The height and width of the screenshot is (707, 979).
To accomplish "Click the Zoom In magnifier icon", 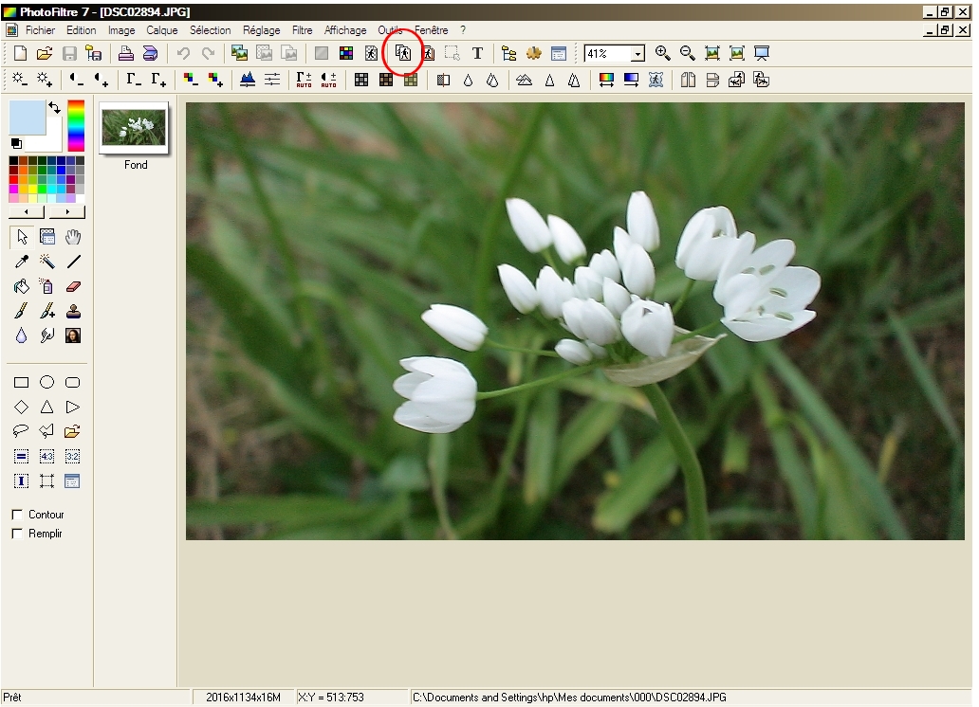I will [x=662, y=54].
